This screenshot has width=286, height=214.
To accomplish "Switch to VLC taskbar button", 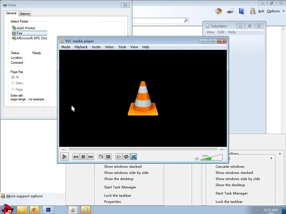I will click(x=73, y=210).
